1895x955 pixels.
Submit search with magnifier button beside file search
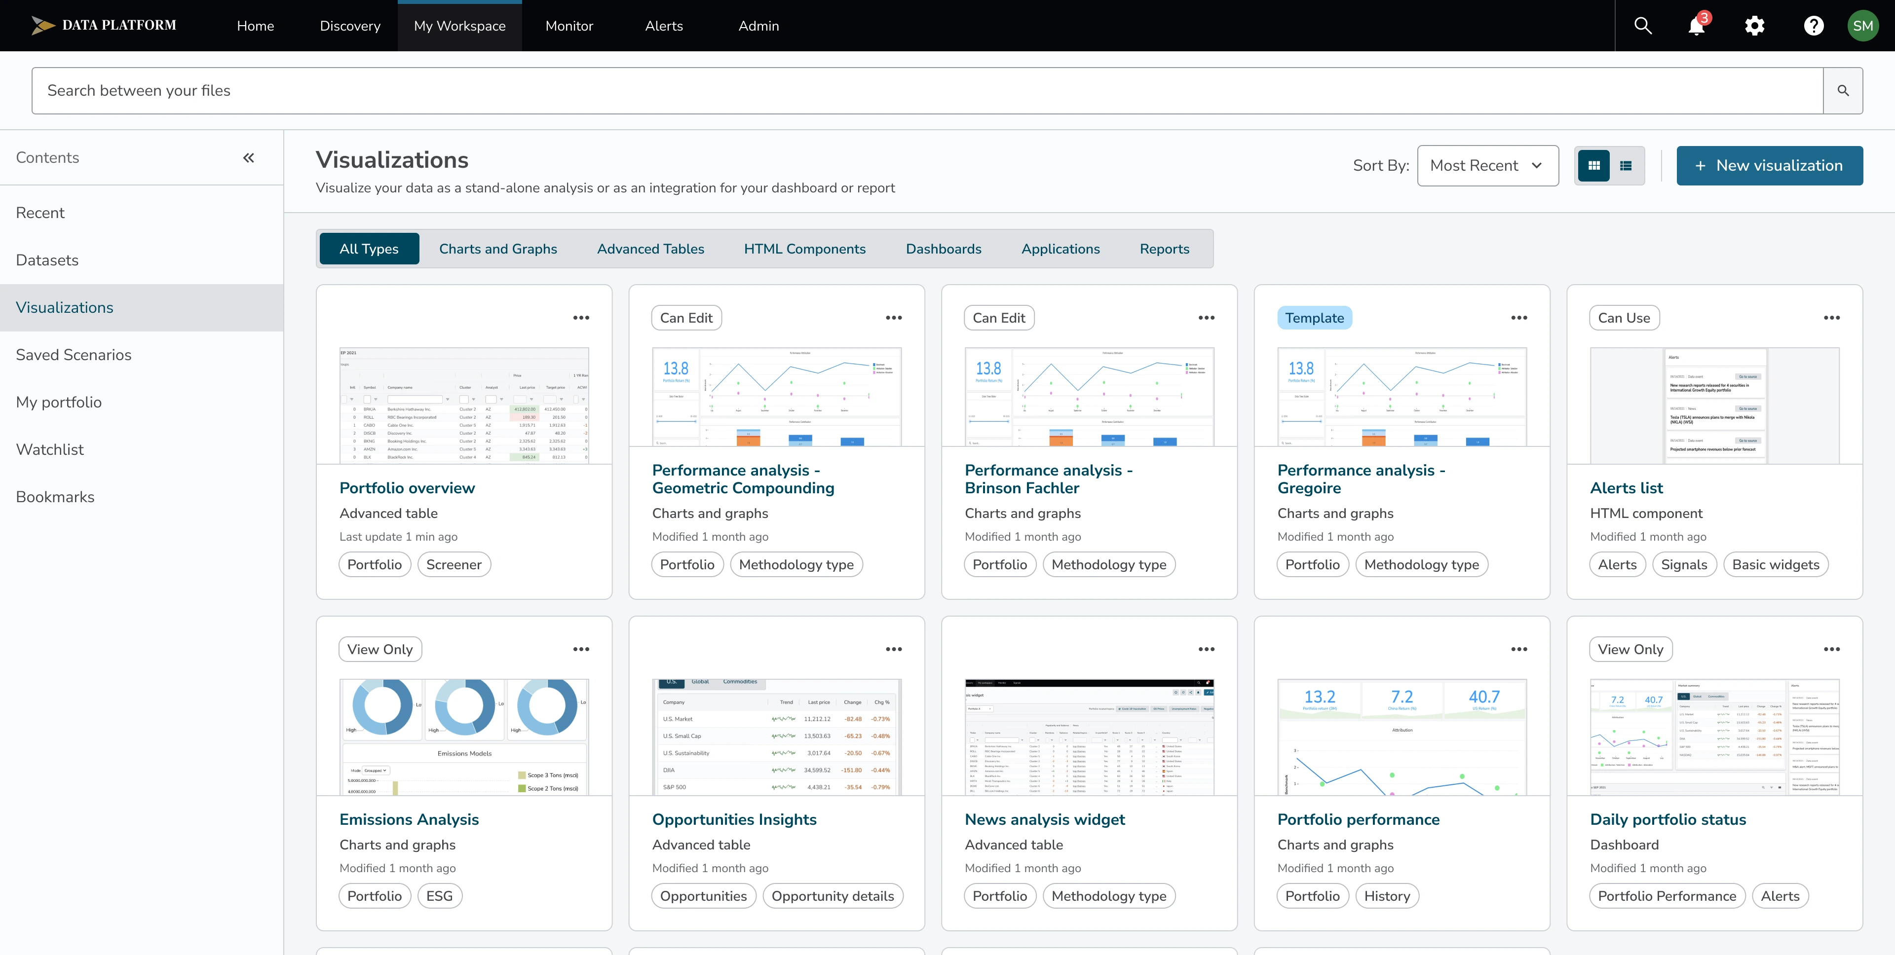[x=1843, y=90]
